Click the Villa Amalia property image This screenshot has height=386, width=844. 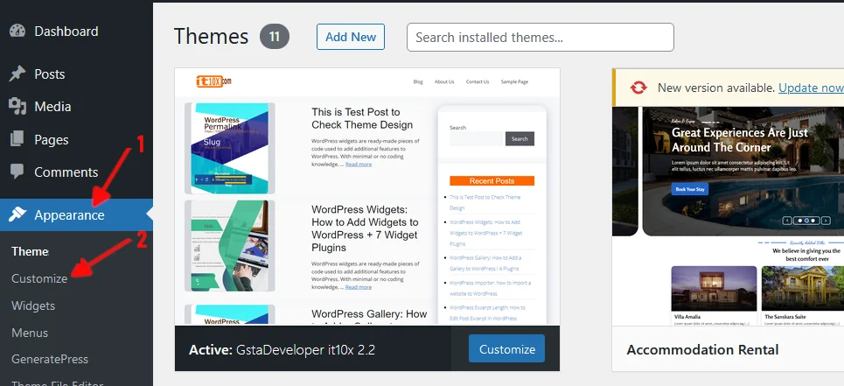pos(715,289)
